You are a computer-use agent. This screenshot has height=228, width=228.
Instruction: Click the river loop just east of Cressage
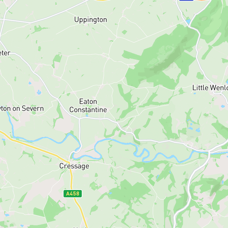[x=98, y=150]
